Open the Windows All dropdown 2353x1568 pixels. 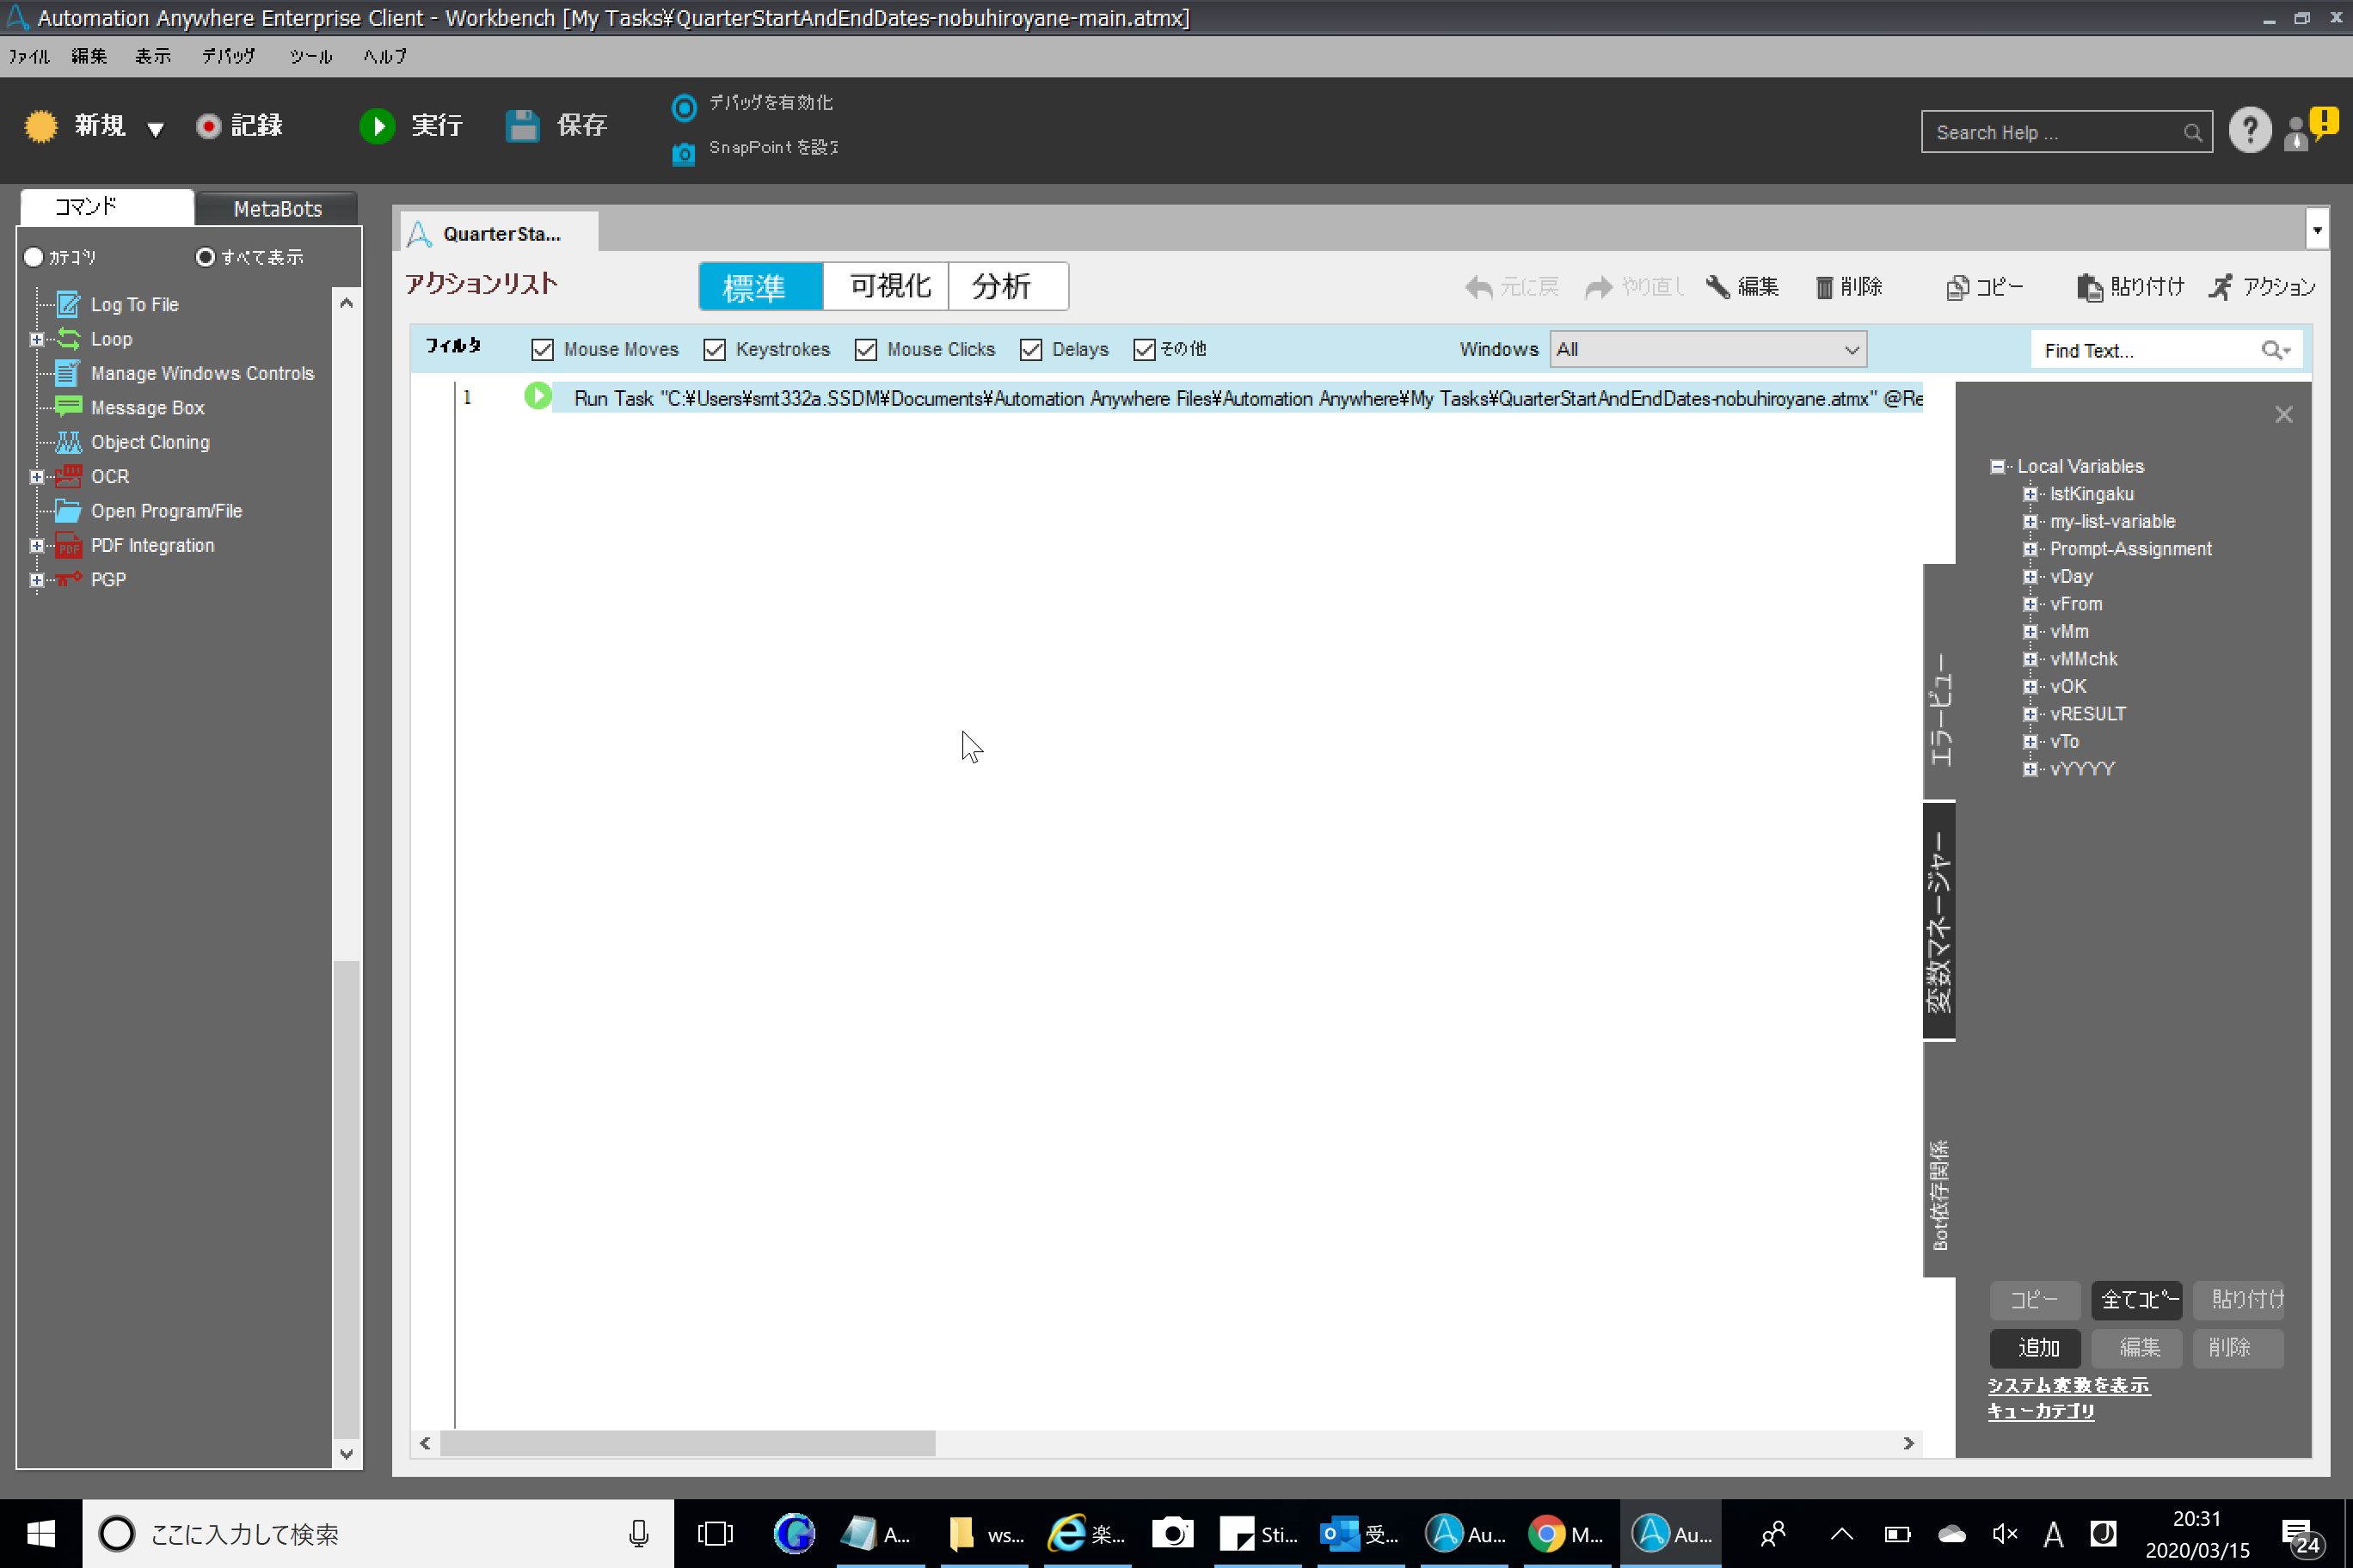tap(1708, 350)
